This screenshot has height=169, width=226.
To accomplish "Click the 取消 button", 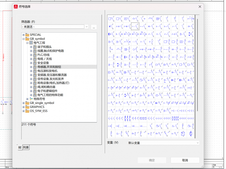I will [185, 160].
